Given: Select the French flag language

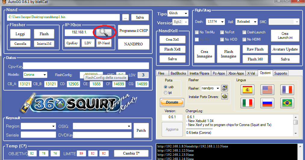Looking at the screenshot, I should (x=287, y=90).
